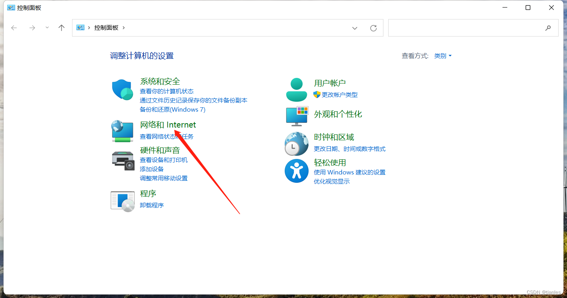Open the Hardware and Sound printer icon

(123, 161)
